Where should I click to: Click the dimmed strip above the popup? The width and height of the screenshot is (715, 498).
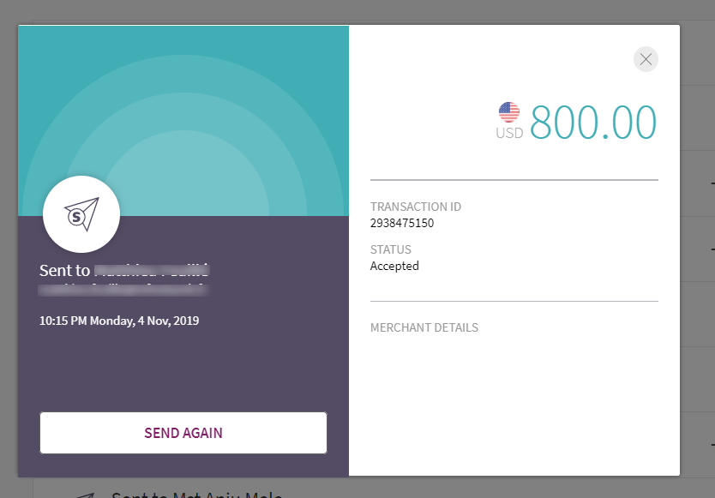click(x=343, y=11)
